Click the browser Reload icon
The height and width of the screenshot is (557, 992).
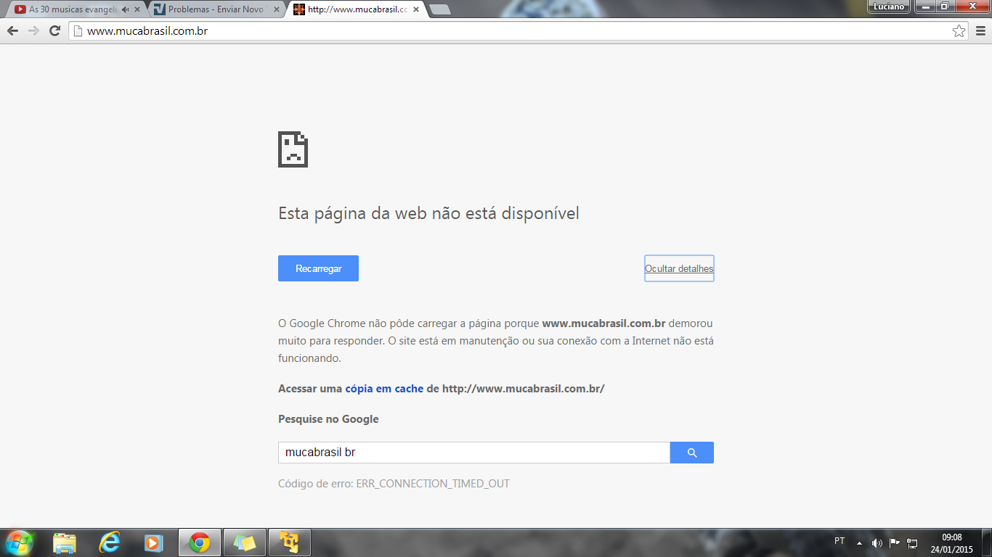(54, 31)
